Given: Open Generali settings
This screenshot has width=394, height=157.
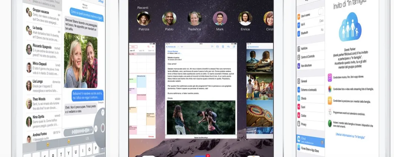Looking at the screenshot, I should click(x=311, y=81).
